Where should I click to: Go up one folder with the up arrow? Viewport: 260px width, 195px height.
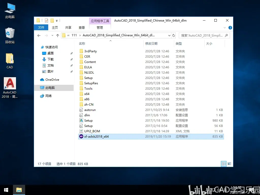pos(58,36)
